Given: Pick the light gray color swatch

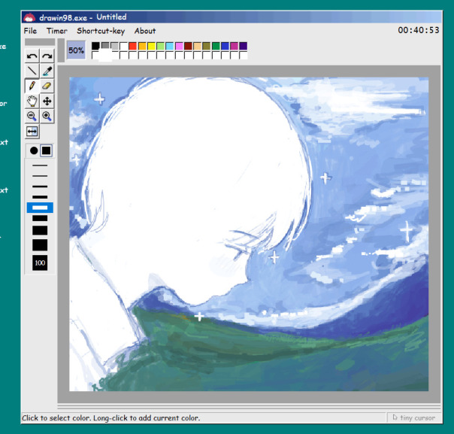Looking at the screenshot, I should coord(114,46).
